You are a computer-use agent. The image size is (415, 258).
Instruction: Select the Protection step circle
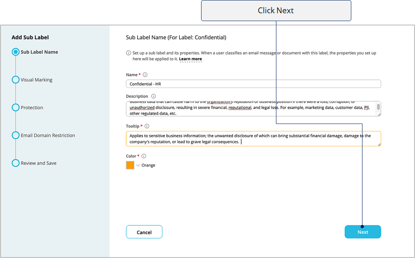[x=16, y=107]
